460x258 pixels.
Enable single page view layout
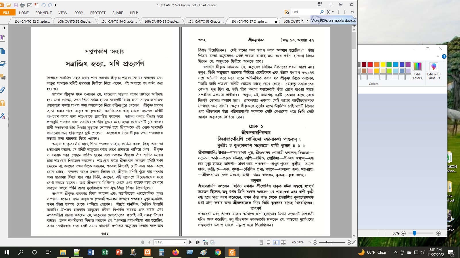261,242
